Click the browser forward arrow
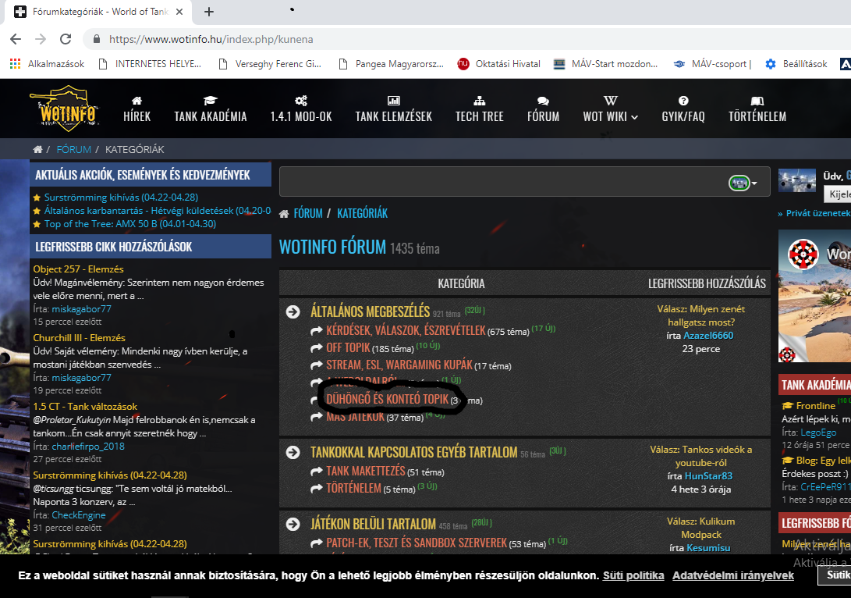 click(x=41, y=39)
